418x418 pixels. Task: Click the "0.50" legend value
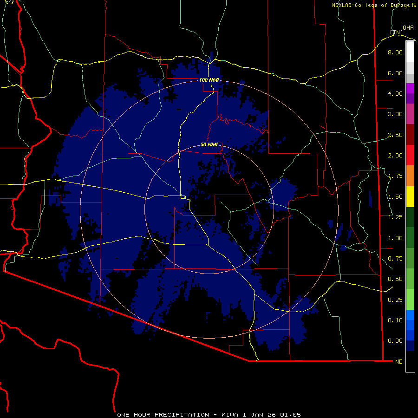[x=395, y=279]
